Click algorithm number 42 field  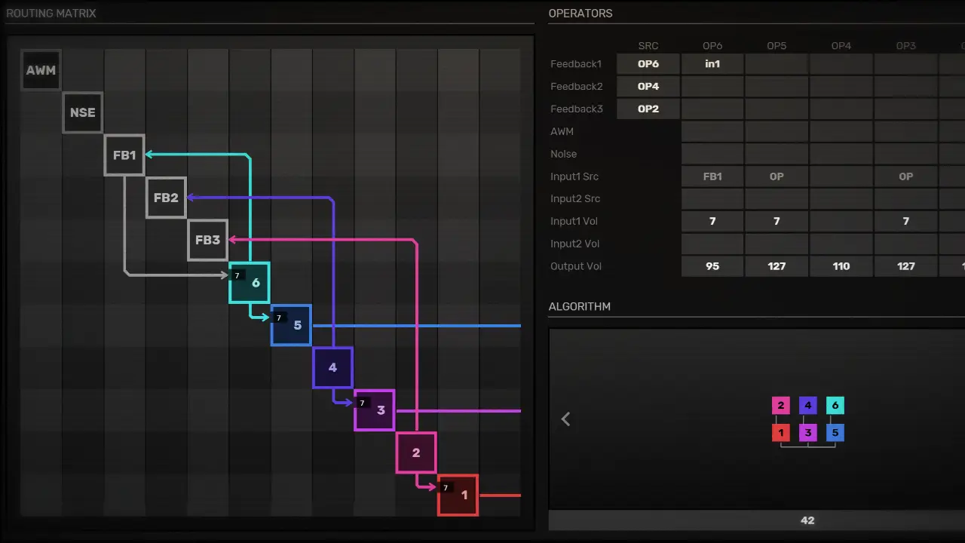[x=807, y=520]
